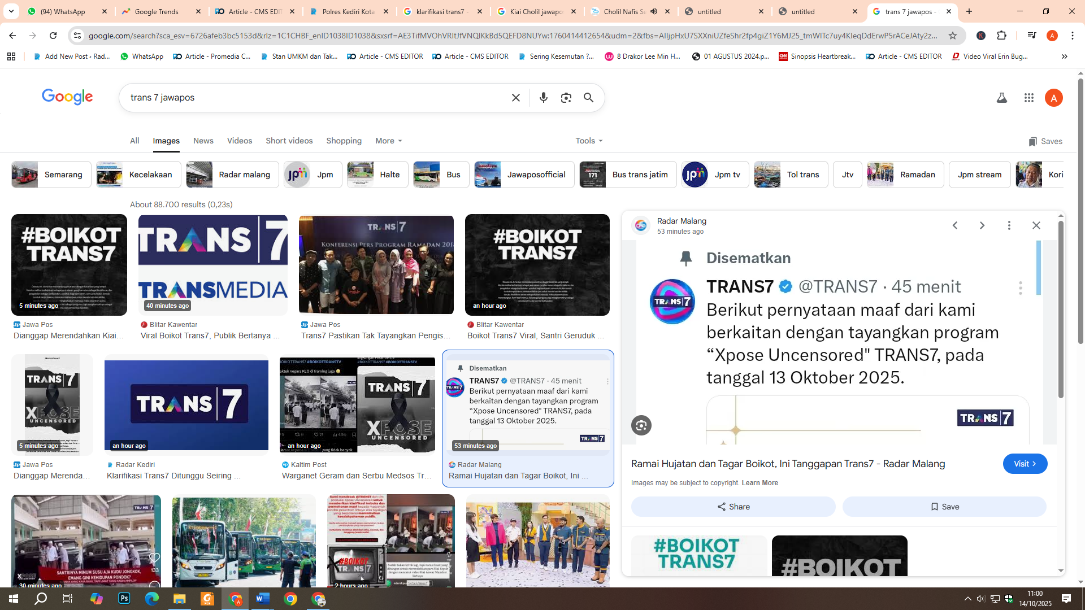The width and height of the screenshot is (1085, 610).
Task: Go back in browser history
Action: [x=12, y=36]
